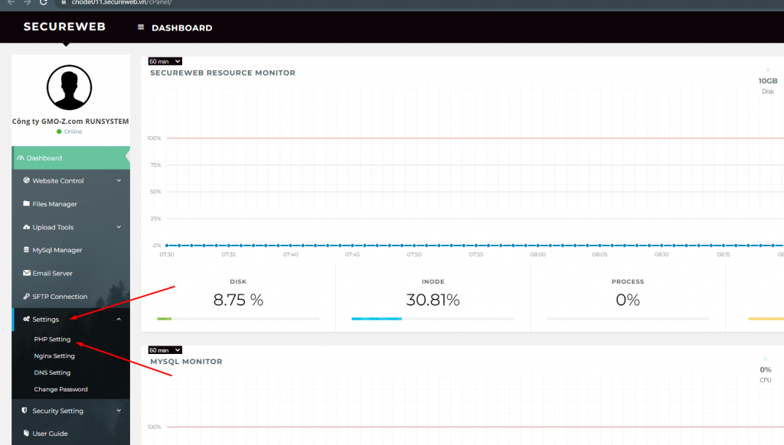Click the MySql Manager database icon
Screen dimensions: 784x445
pos(27,249)
